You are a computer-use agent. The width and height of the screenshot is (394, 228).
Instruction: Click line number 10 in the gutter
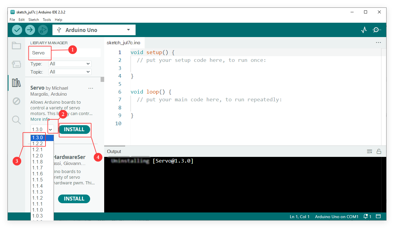point(118,123)
